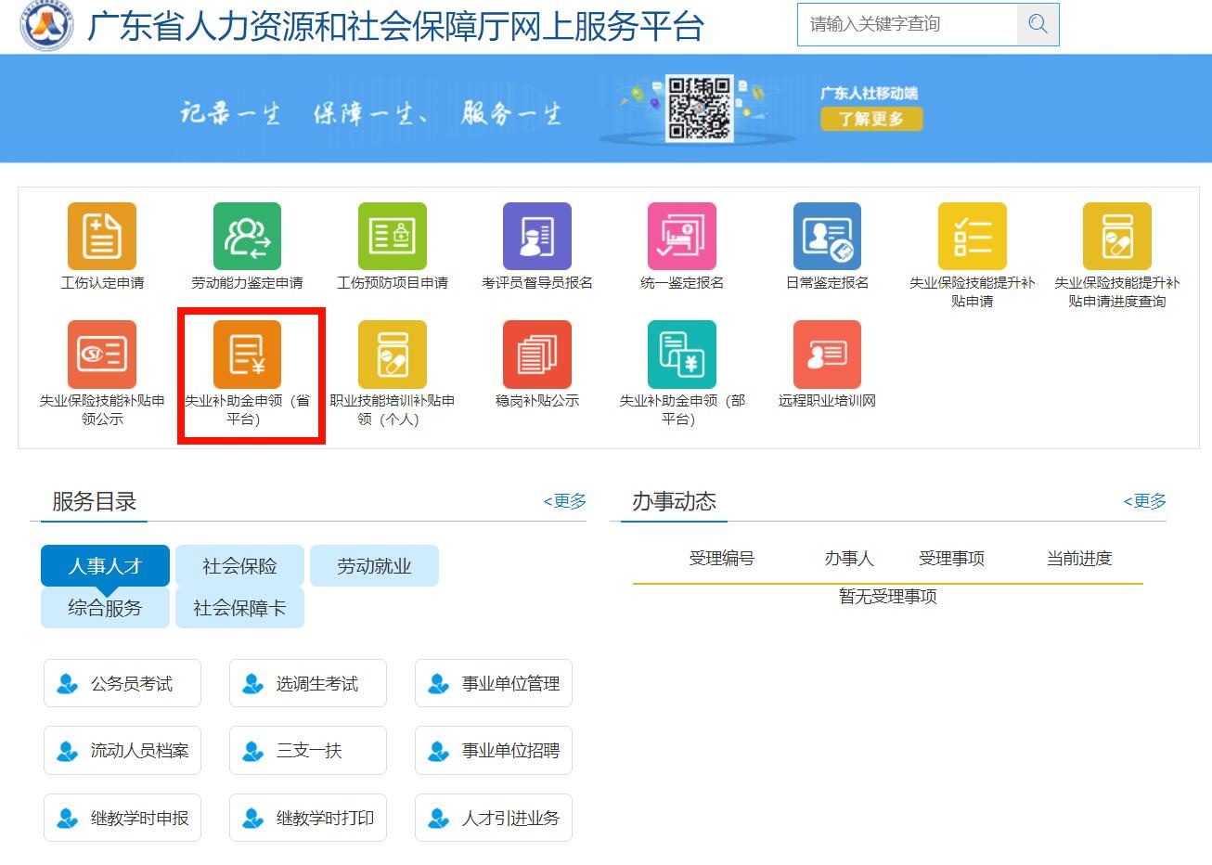
Task: Switch to 社会保障卡 tab
Action: pos(239,608)
